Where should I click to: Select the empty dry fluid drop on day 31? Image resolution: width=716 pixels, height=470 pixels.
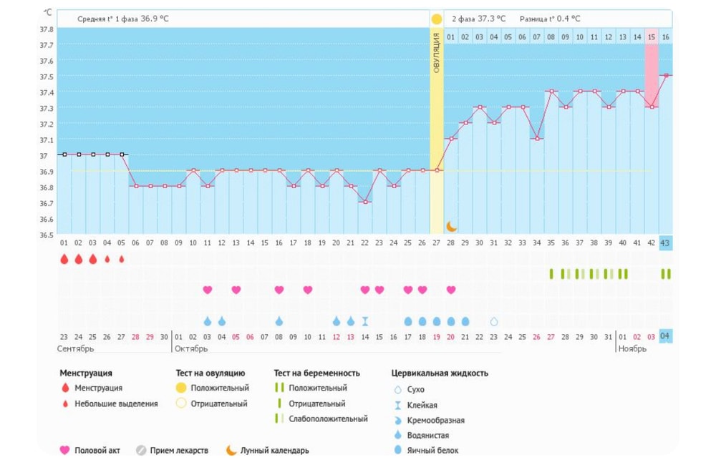[x=493, y=321]
